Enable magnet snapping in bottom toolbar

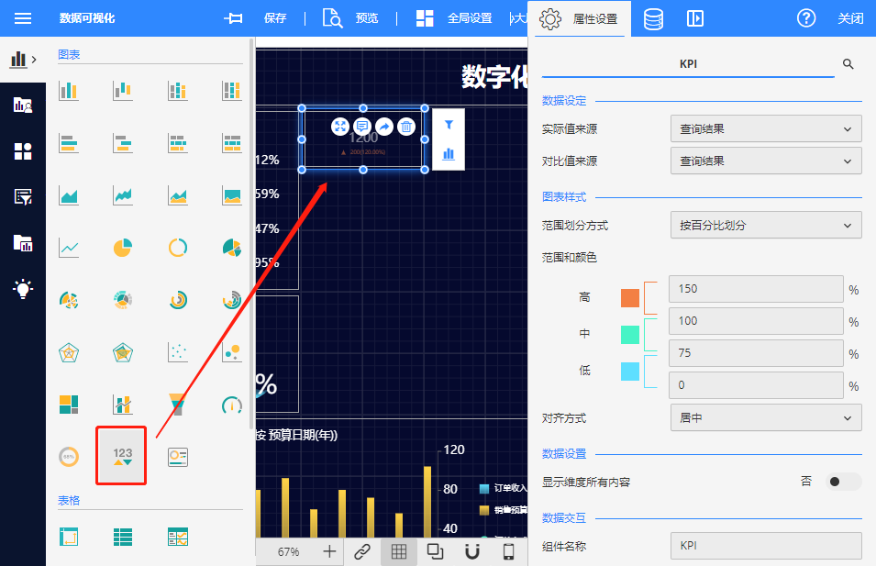point(472,551)
